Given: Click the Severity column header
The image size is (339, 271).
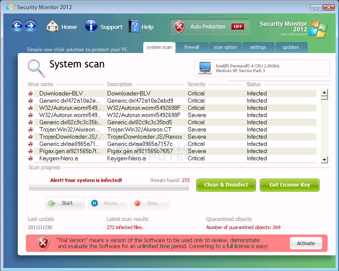Looking at the screenshot, I should coord(196,84).
